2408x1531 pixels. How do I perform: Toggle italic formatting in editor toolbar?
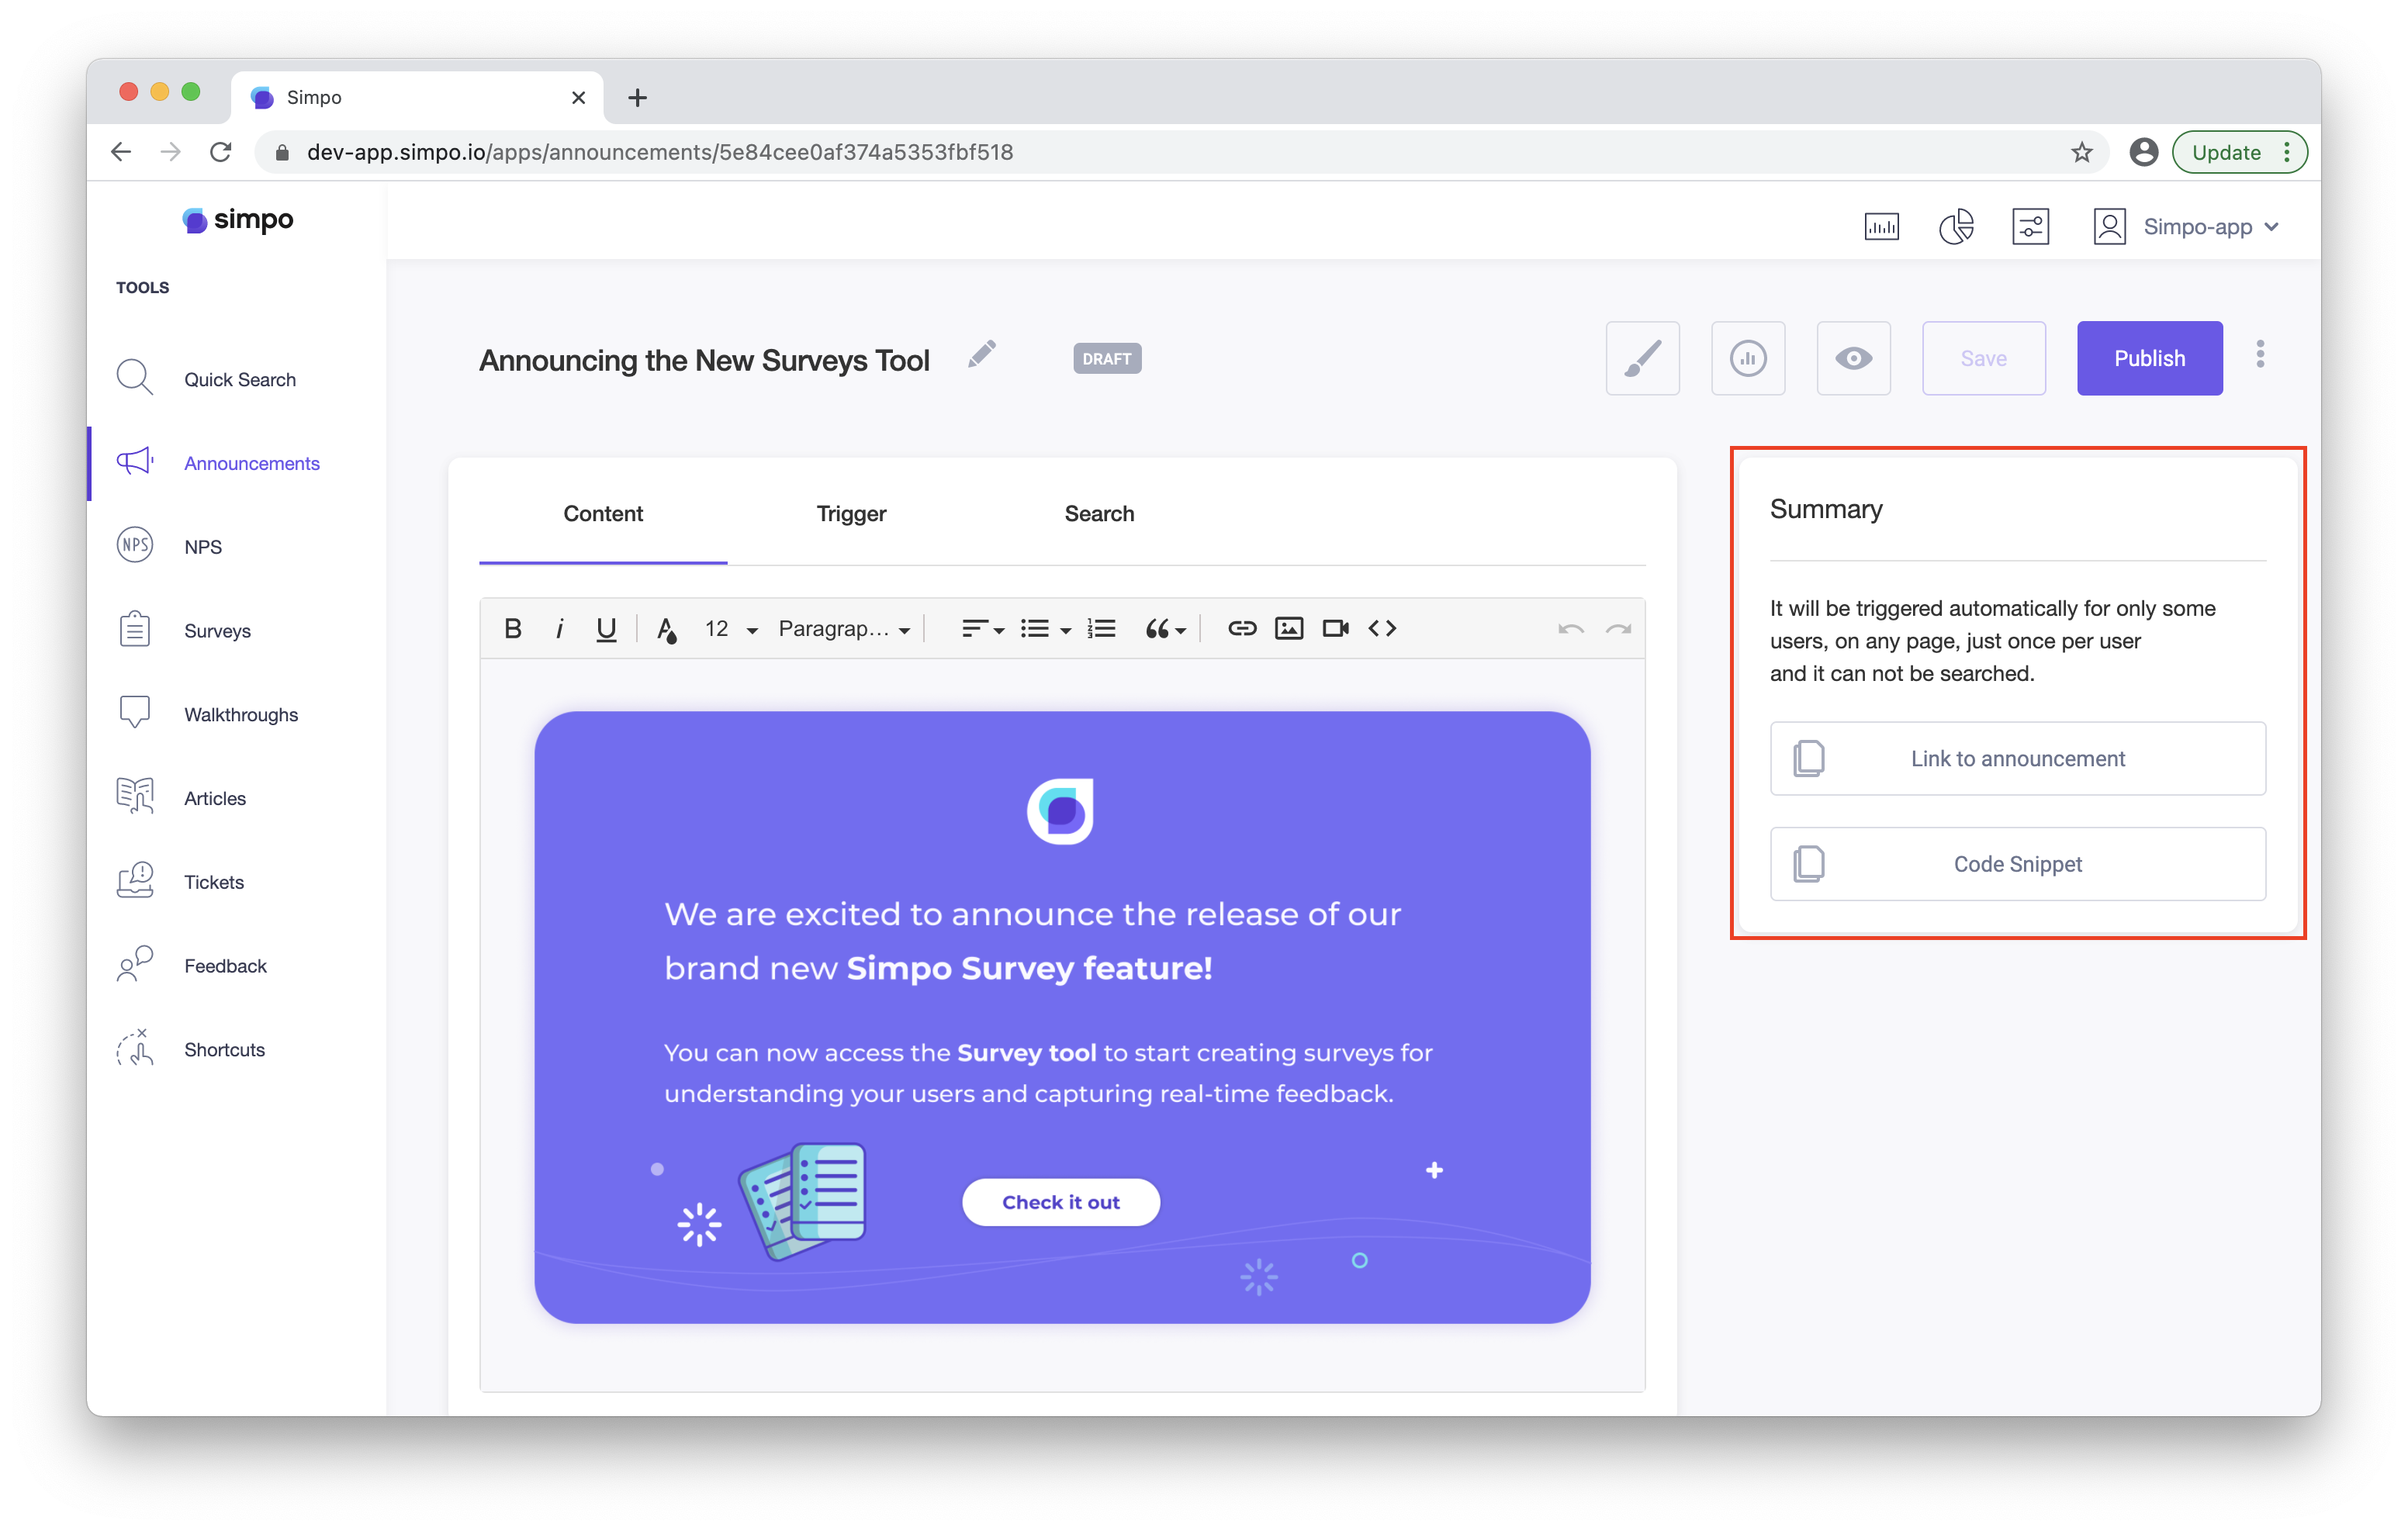coord(559,628)
